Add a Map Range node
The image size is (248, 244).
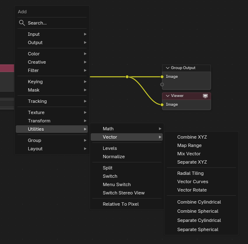(x=201, y=145)
